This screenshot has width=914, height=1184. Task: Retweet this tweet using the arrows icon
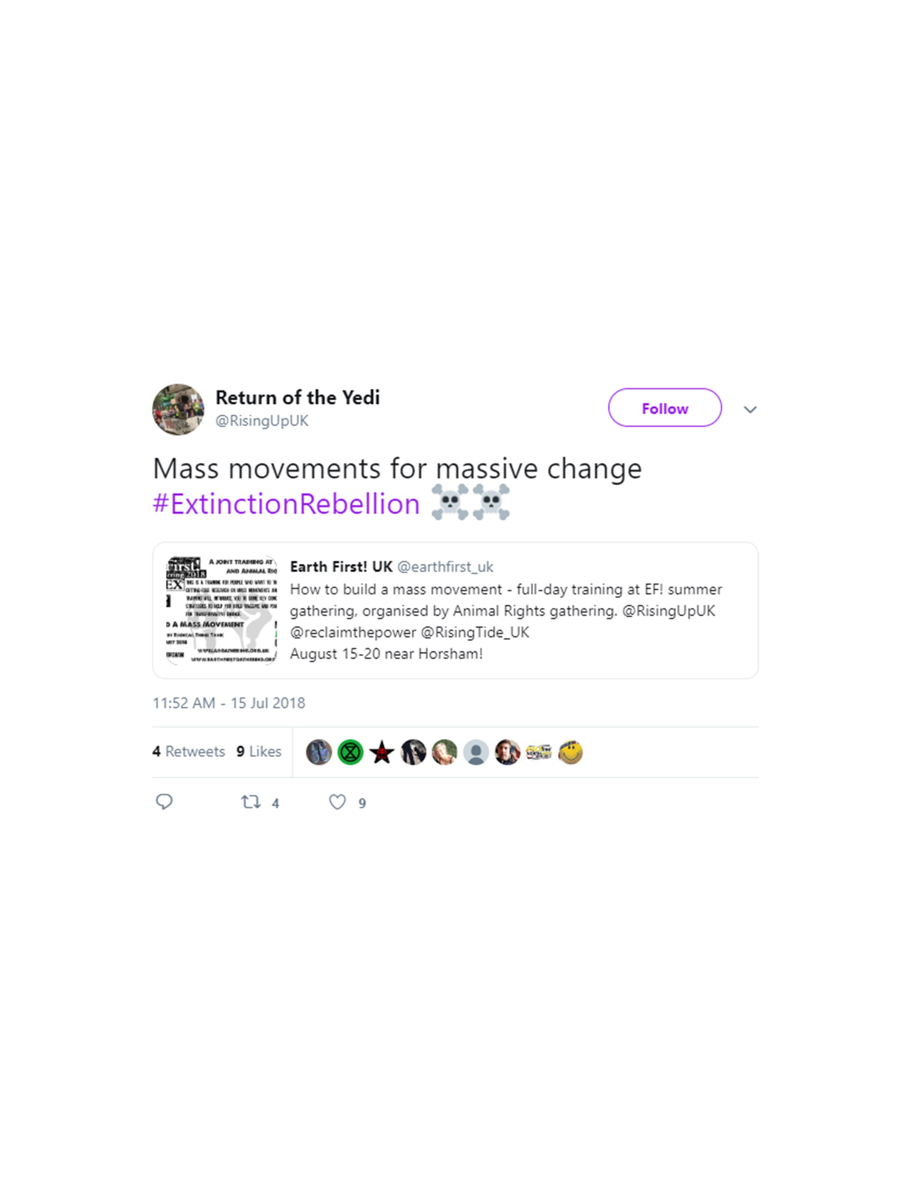[x=251, y=802]
